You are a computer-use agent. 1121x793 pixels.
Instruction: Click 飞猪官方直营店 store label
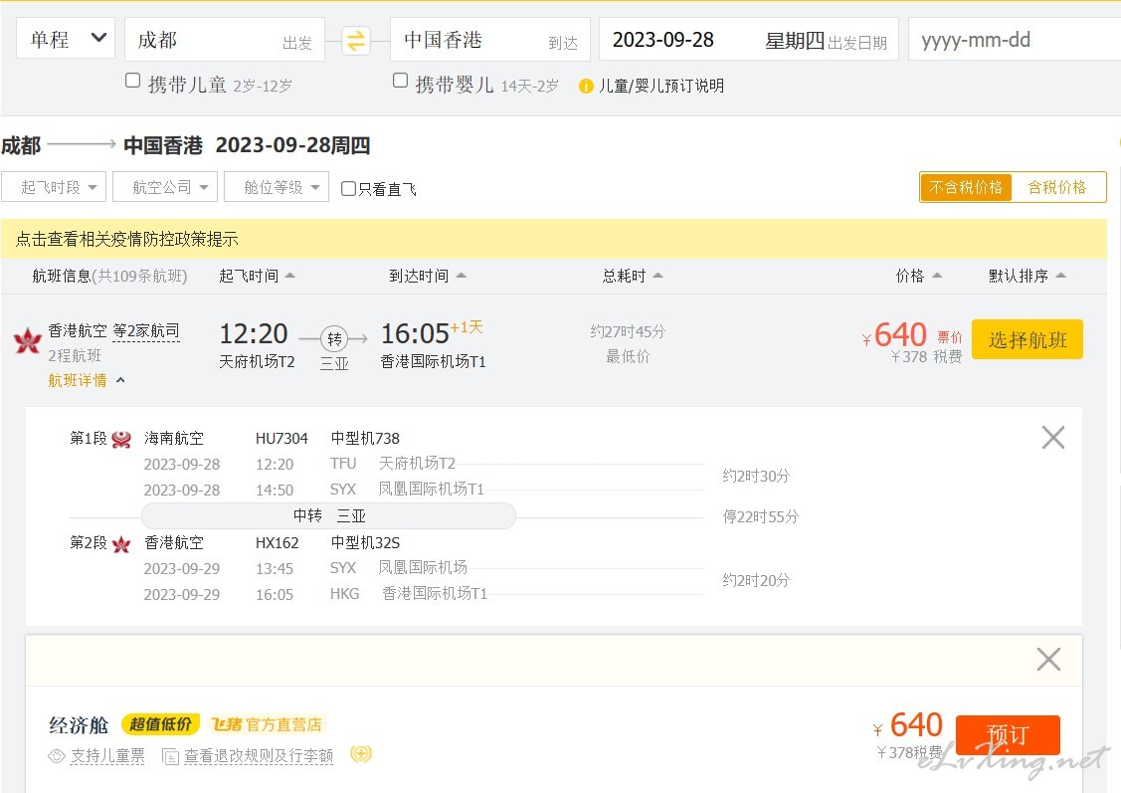pos(267,724)
